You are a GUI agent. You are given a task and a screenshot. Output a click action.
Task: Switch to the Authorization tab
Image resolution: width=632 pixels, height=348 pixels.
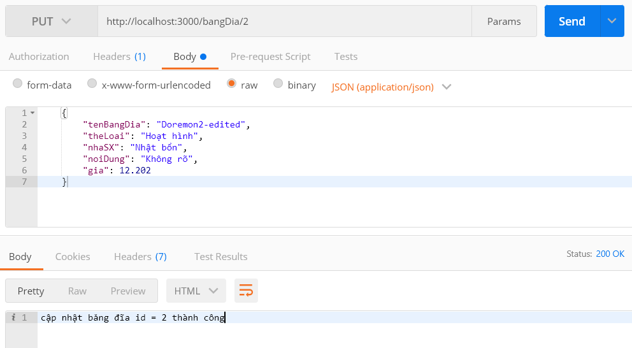pyautogui.click(x=39, y=56)
